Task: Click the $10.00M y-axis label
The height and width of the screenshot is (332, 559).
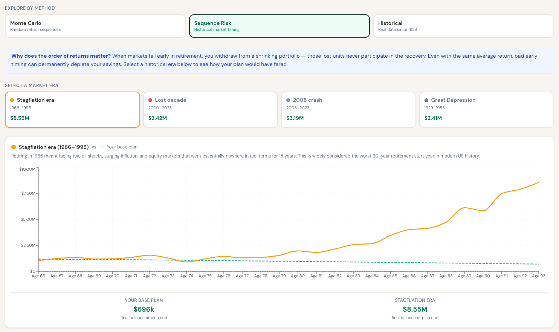Action: pos(27,169)
